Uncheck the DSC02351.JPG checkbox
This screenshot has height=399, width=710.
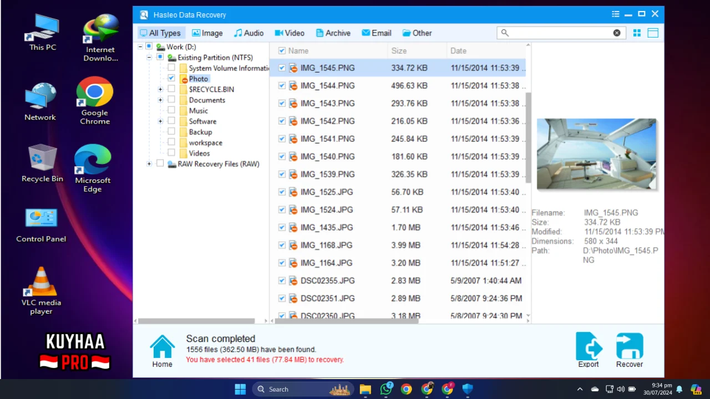click(282, 298)
